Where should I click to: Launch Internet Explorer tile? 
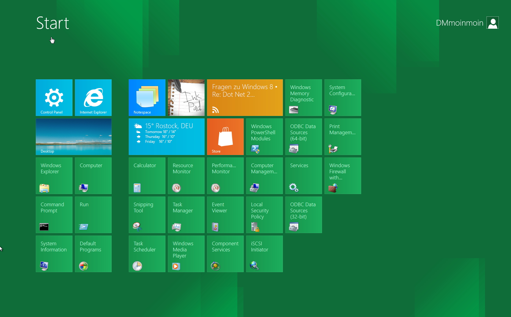pyautogui.click(x=93, y=98)
